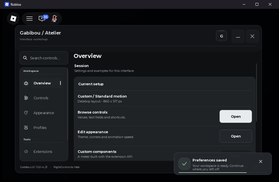Minimize the Roblox window
The image size is (279, 182).
click(244, 4)
